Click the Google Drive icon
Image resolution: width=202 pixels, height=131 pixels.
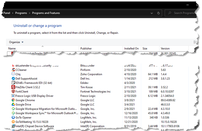click(13, 105)
